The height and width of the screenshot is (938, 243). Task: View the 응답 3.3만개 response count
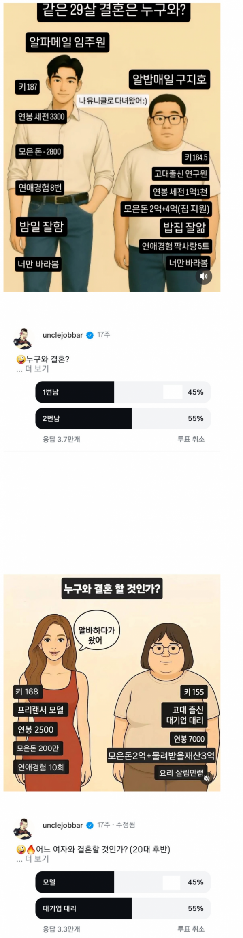(61, 929)
